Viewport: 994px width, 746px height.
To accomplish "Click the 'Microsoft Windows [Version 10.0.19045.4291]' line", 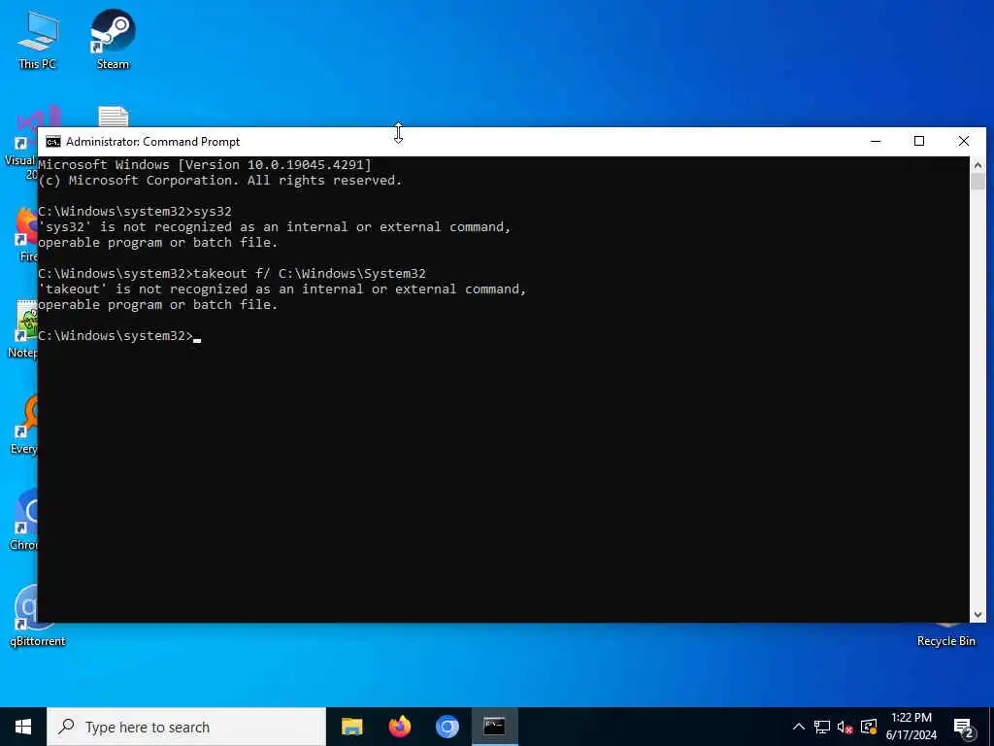I will click(x=205, y=165).
